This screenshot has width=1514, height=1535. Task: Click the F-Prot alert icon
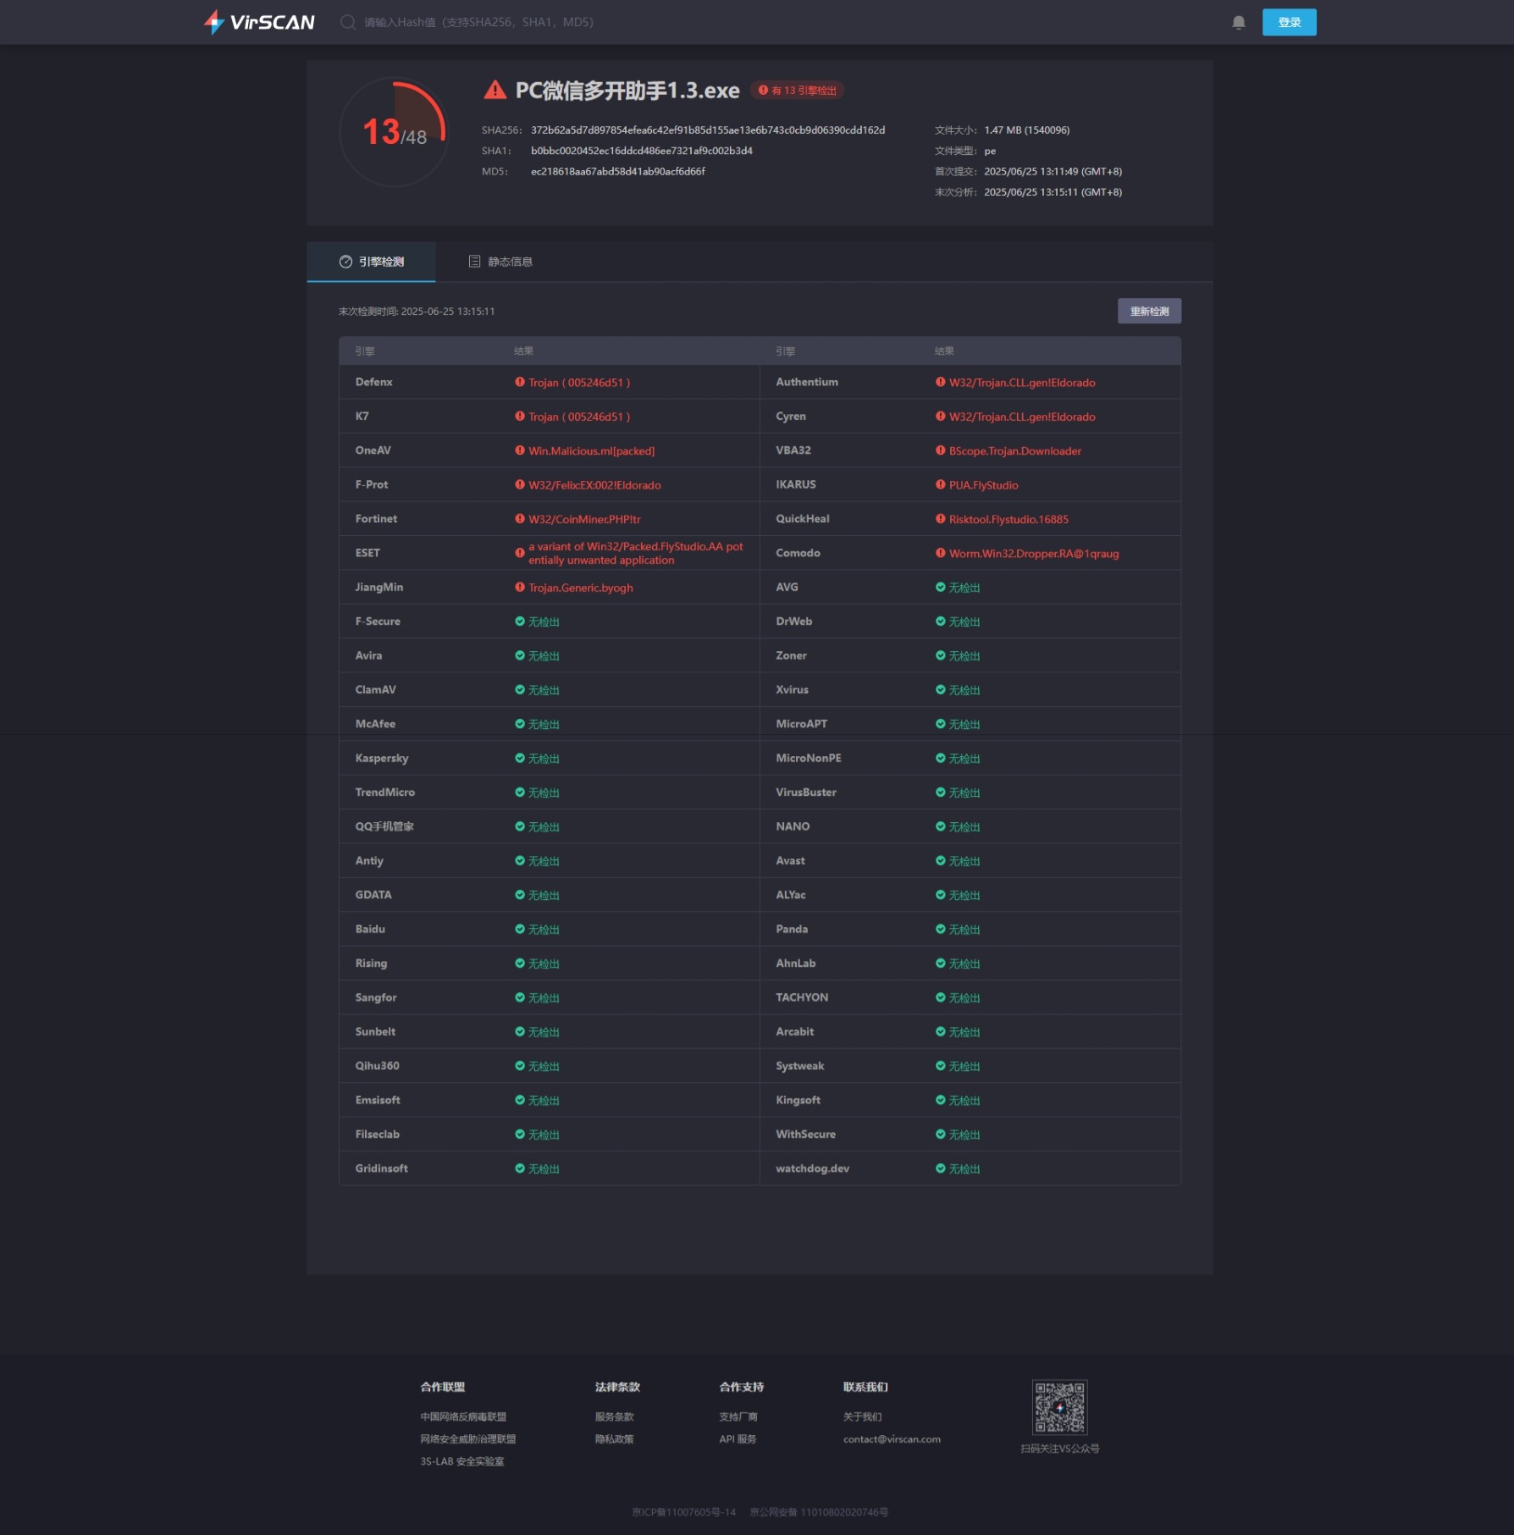click(520, 484)
